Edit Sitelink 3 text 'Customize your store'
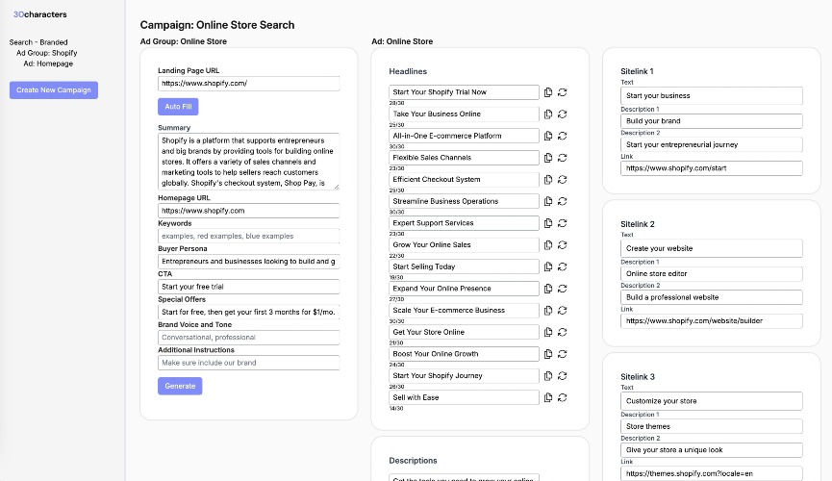 tap(712, 401)
